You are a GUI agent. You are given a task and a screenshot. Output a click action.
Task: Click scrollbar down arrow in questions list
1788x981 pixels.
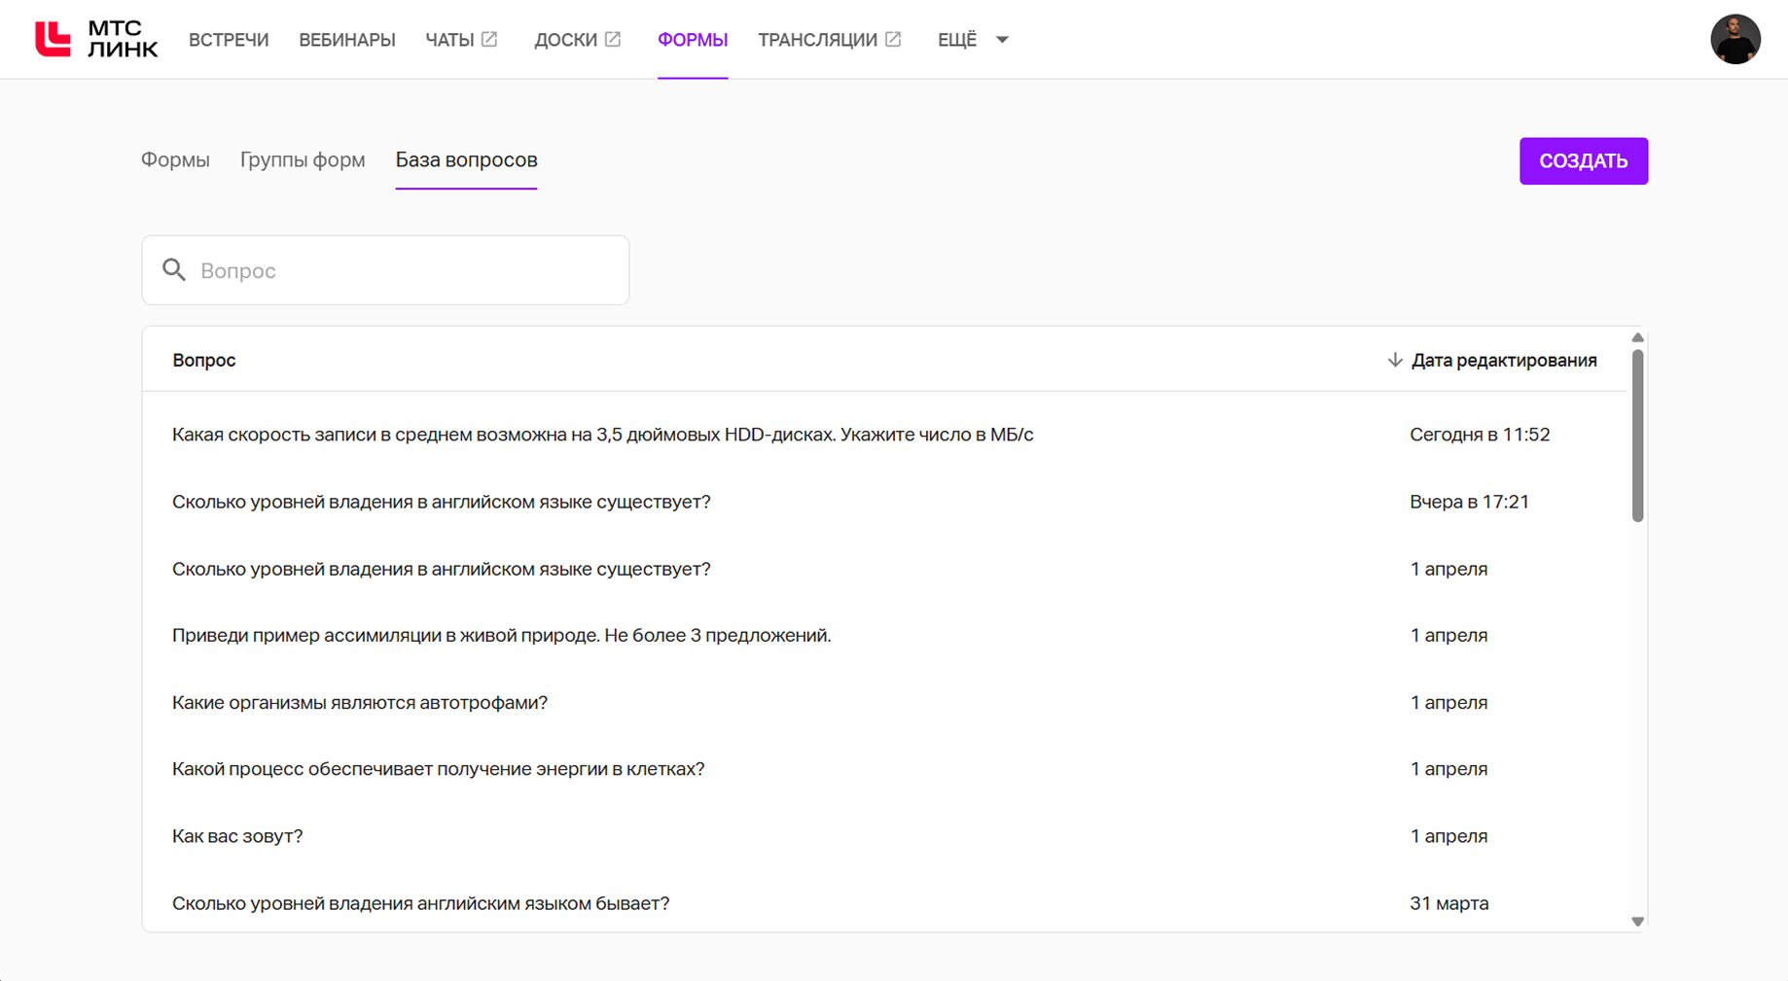click(1637, 921)
